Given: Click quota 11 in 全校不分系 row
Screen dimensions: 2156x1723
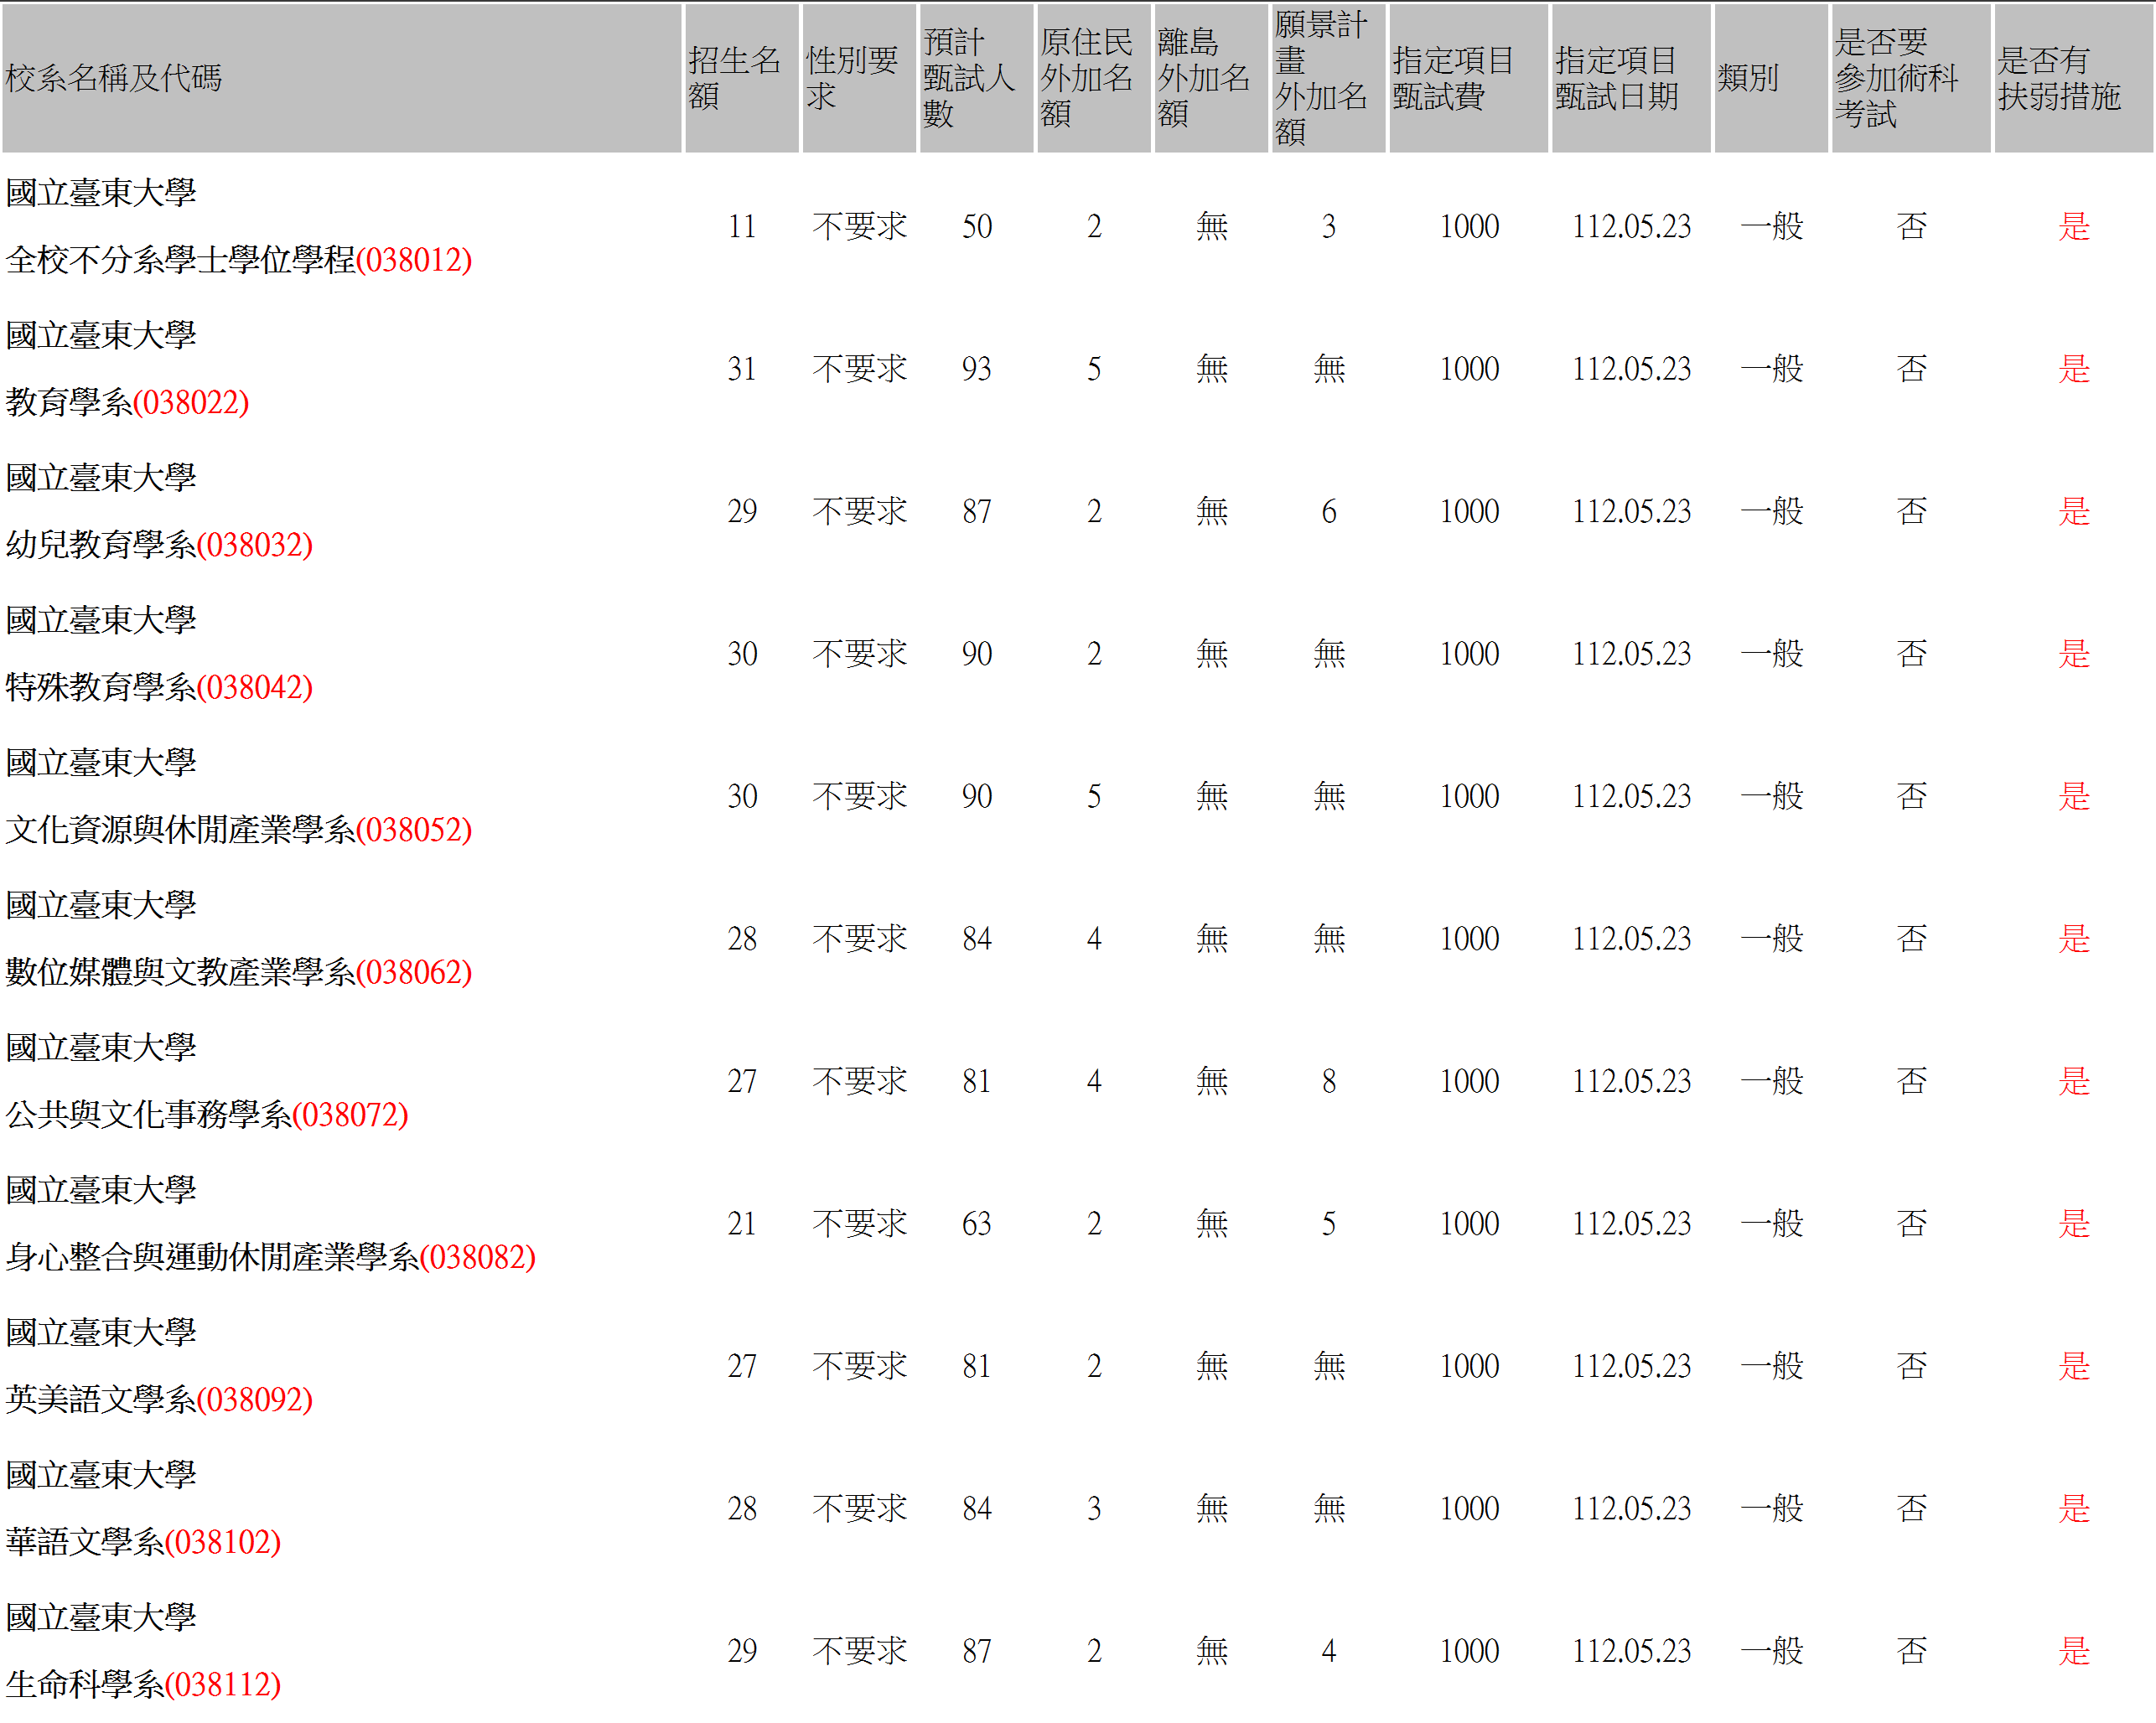Looking at the screenshot, I should [x=742, y=227].
